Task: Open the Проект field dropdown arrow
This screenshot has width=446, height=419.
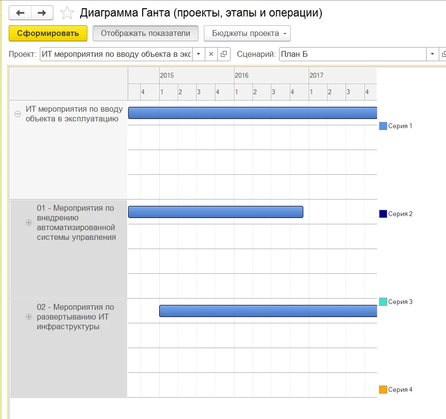Action: 198,54
